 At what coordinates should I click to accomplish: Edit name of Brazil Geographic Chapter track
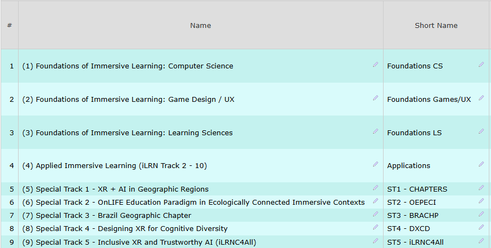tap(375, 214)
